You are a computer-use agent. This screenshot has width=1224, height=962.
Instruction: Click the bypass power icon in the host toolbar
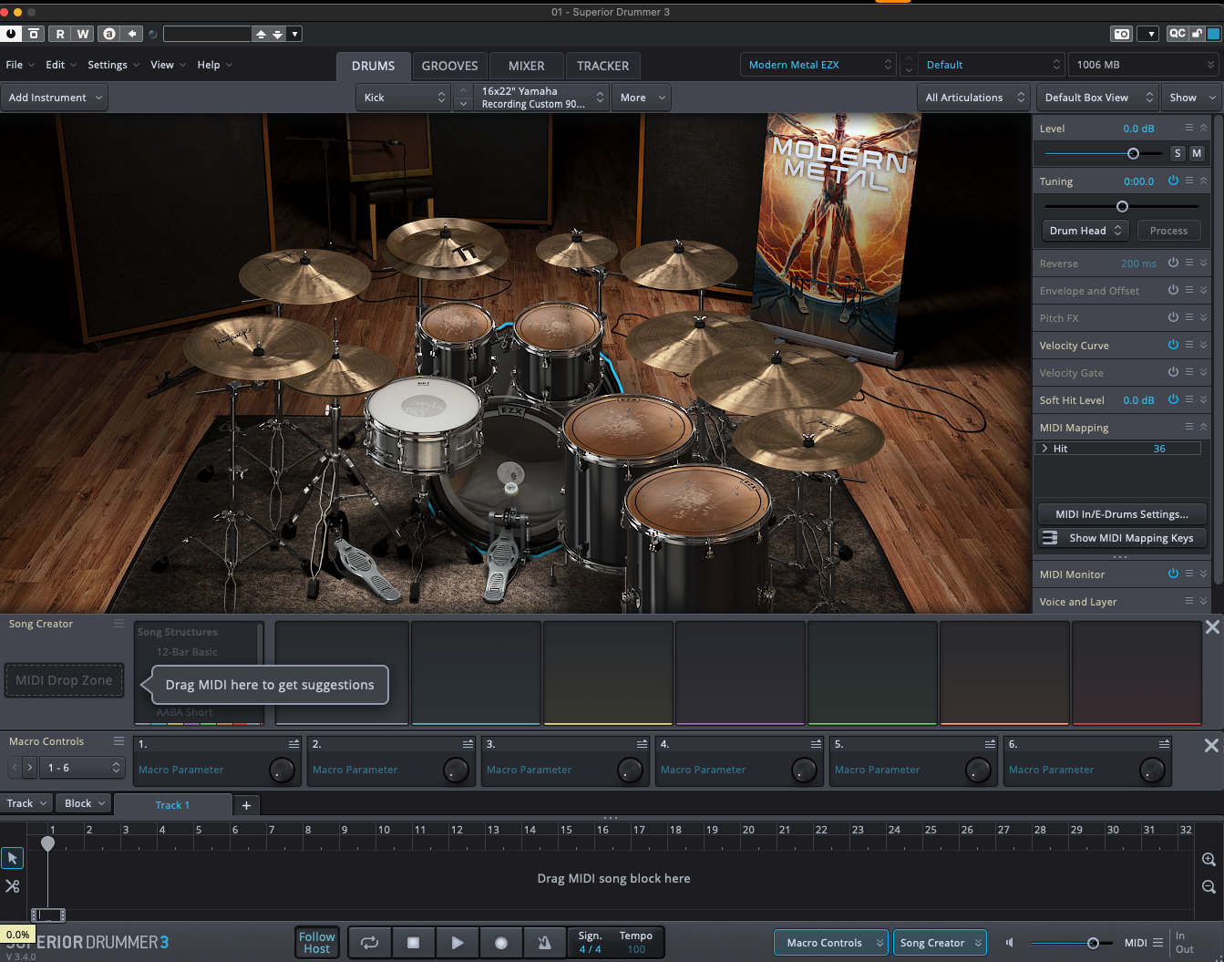[11, 34]
